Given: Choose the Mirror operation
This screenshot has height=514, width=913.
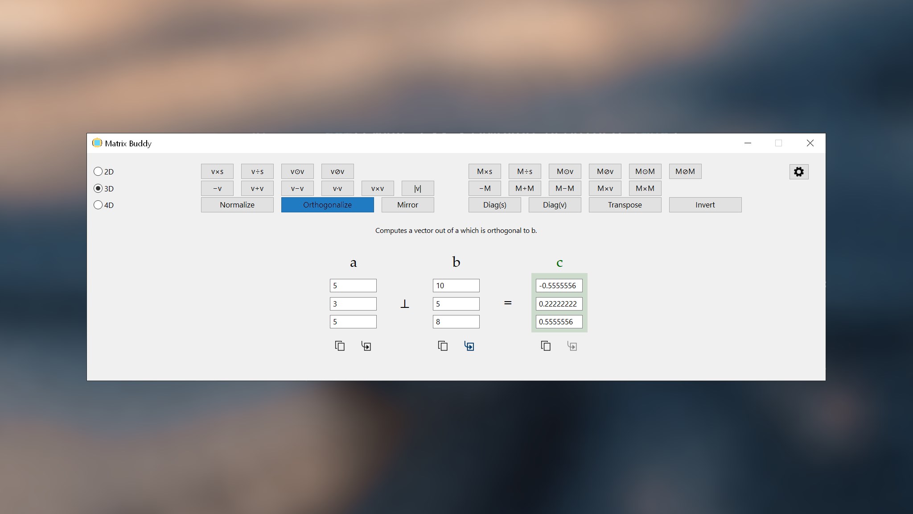Looking at the screenshot, I should tap(407, 205).
